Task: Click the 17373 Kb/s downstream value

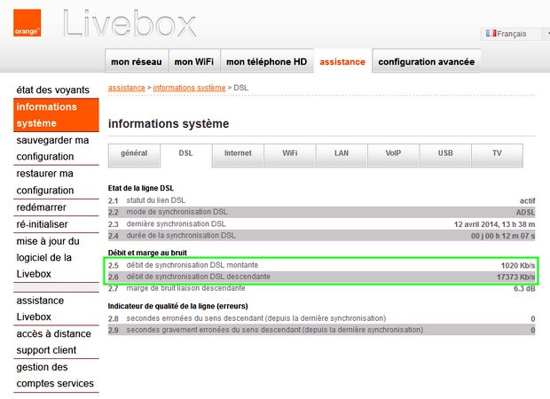Action: pos(515,277)
